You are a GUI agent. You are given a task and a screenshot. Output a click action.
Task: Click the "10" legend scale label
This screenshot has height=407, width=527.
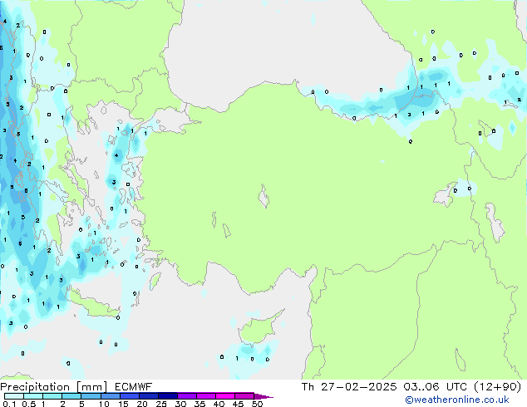click(x=104, y=404)
